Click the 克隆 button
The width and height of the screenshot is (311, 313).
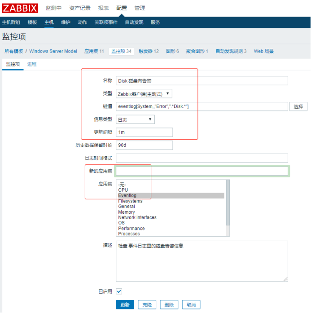point(147,304)
